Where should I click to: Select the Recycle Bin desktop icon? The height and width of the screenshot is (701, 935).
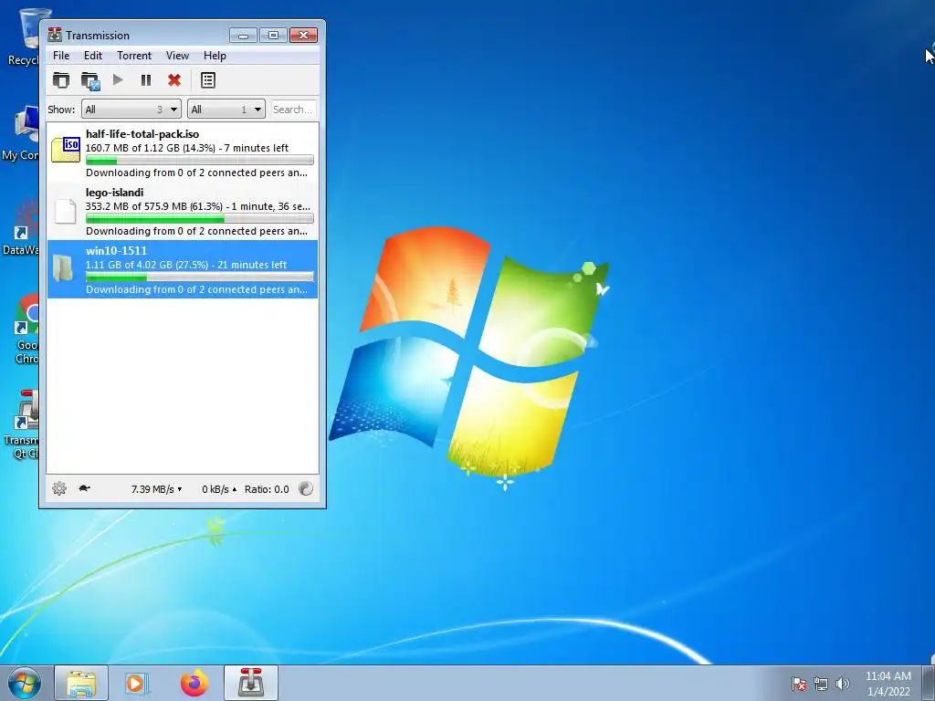(x=23, y=36)
